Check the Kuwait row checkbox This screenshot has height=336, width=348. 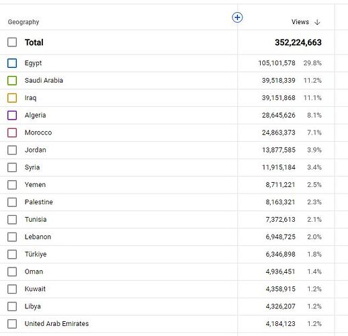[x=12, y=289]
